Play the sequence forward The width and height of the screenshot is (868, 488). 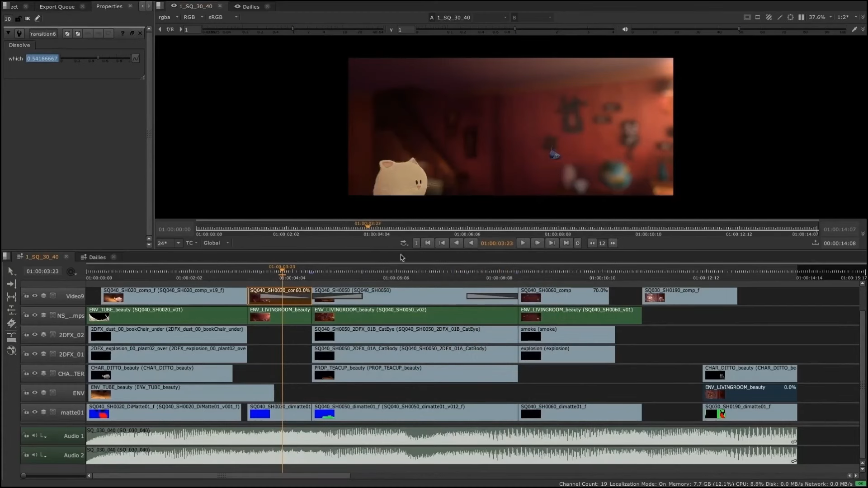pos(523,243)
